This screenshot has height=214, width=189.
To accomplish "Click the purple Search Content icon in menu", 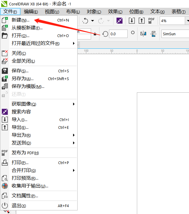I will 5,112.
